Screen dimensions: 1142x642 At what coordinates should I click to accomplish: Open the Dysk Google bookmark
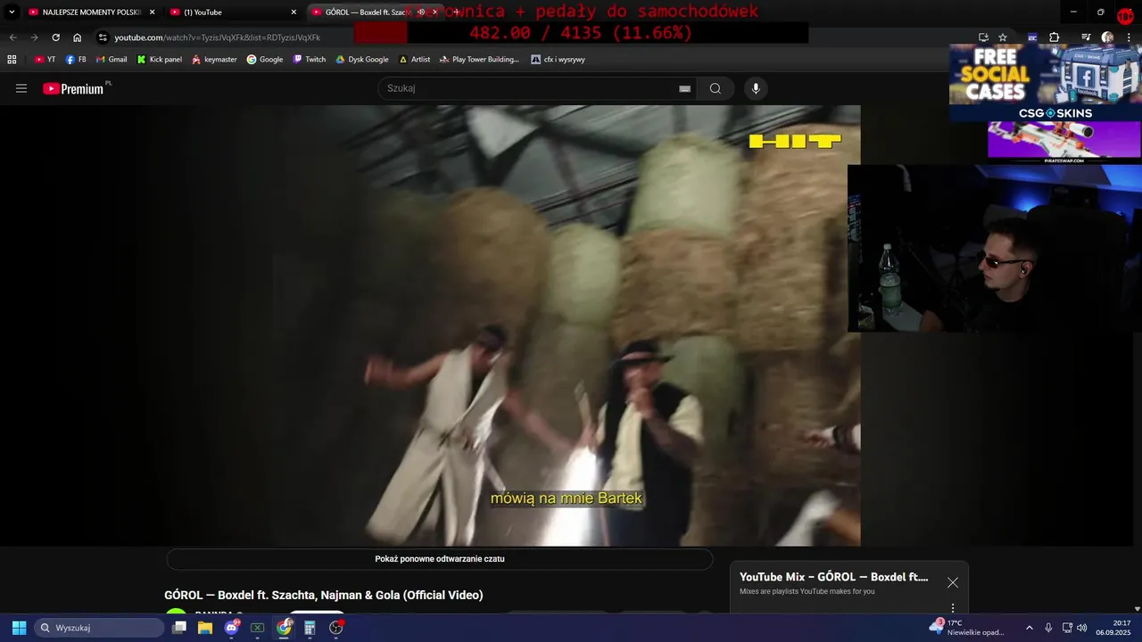[362, 60]
